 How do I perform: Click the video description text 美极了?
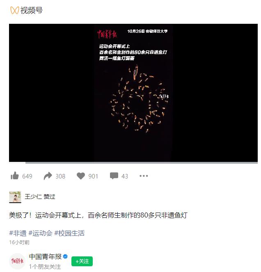pos(98,215)
